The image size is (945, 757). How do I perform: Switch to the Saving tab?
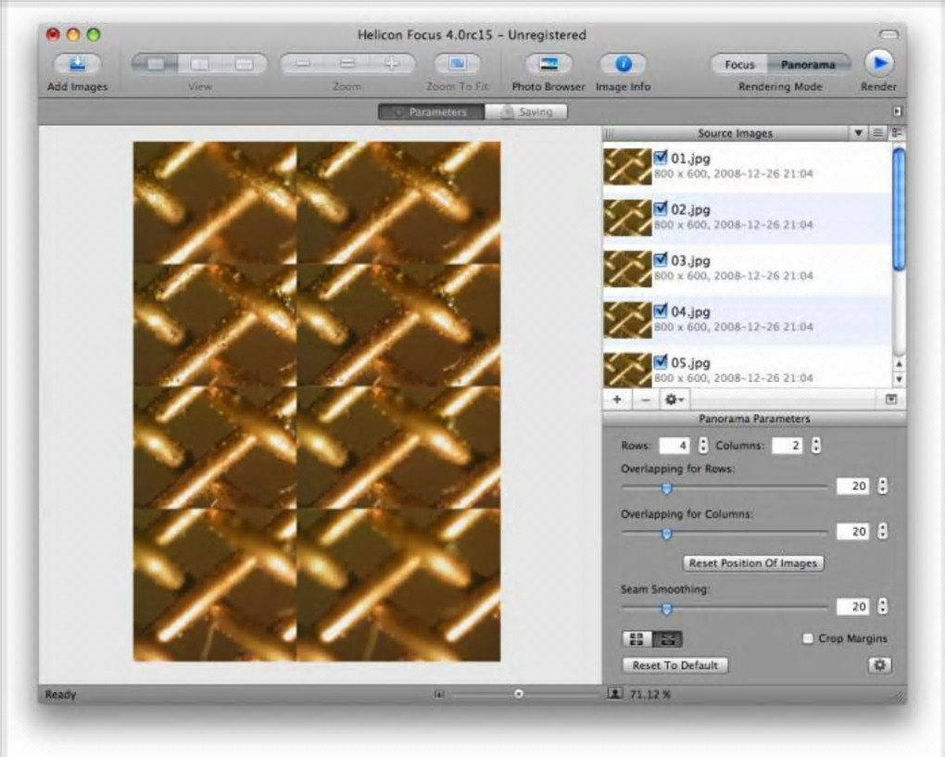526,112
